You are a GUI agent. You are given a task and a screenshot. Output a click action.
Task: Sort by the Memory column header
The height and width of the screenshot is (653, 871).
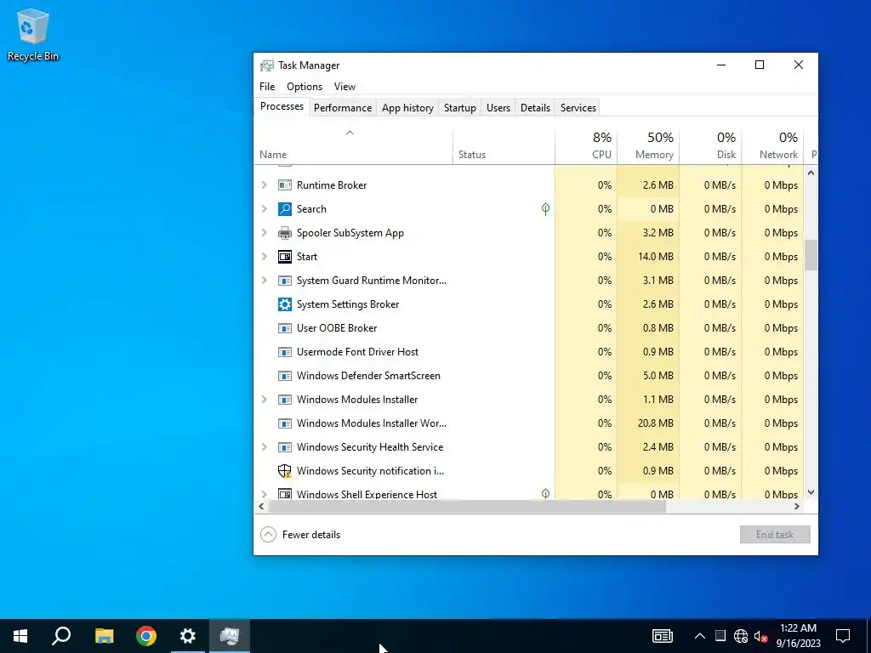[x=648, y=146]
